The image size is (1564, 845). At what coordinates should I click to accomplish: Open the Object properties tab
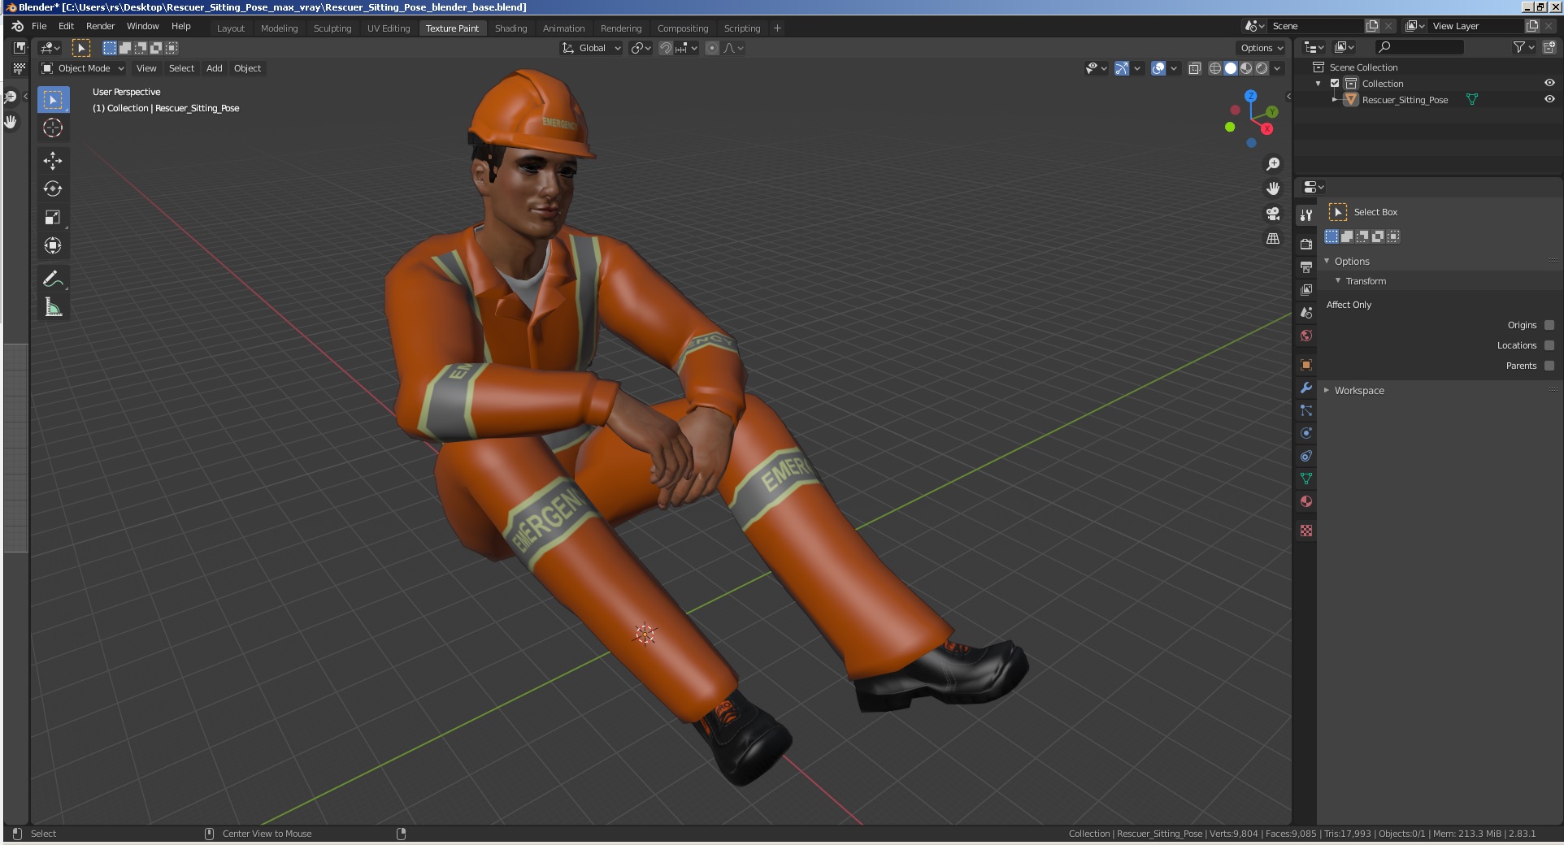[x=1306, y=365]
